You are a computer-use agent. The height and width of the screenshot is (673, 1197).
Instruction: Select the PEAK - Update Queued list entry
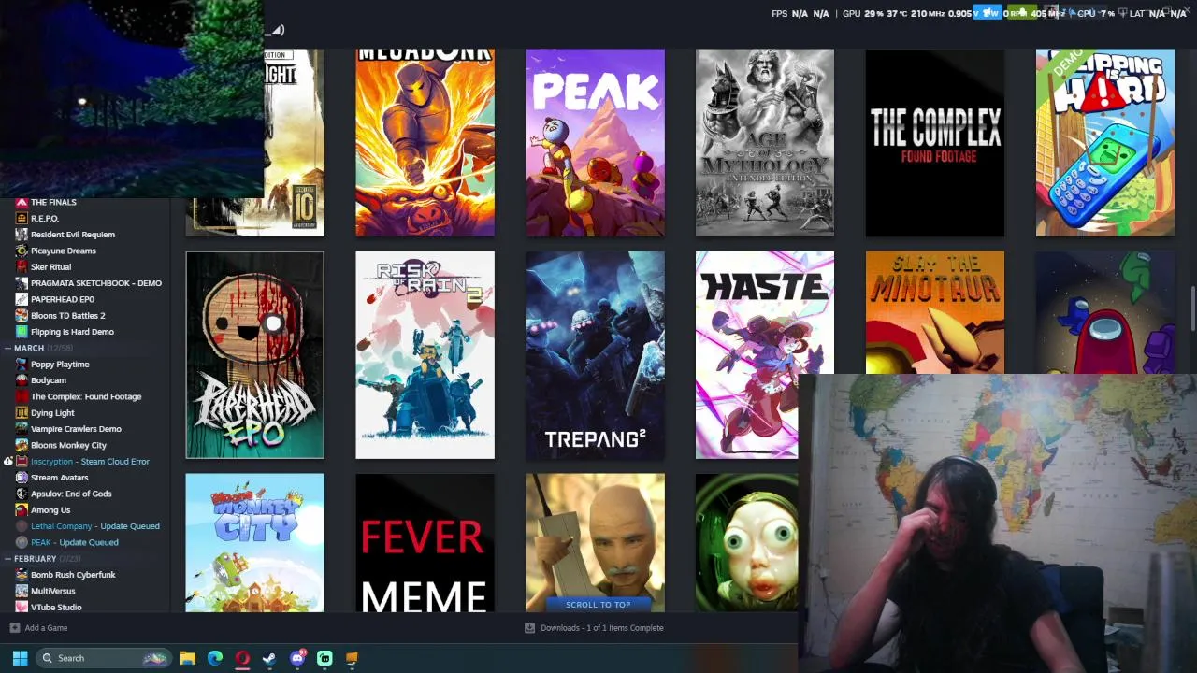pyautogui.click(x=75, y=542)
